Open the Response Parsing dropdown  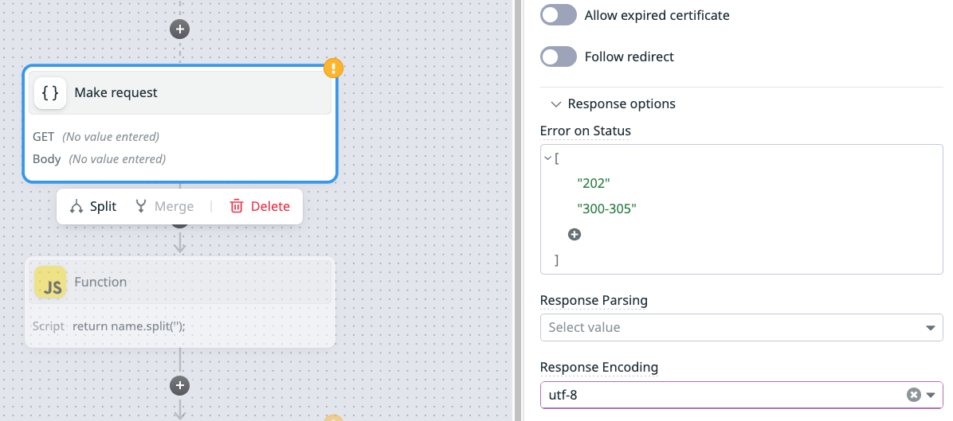point(741,327)
